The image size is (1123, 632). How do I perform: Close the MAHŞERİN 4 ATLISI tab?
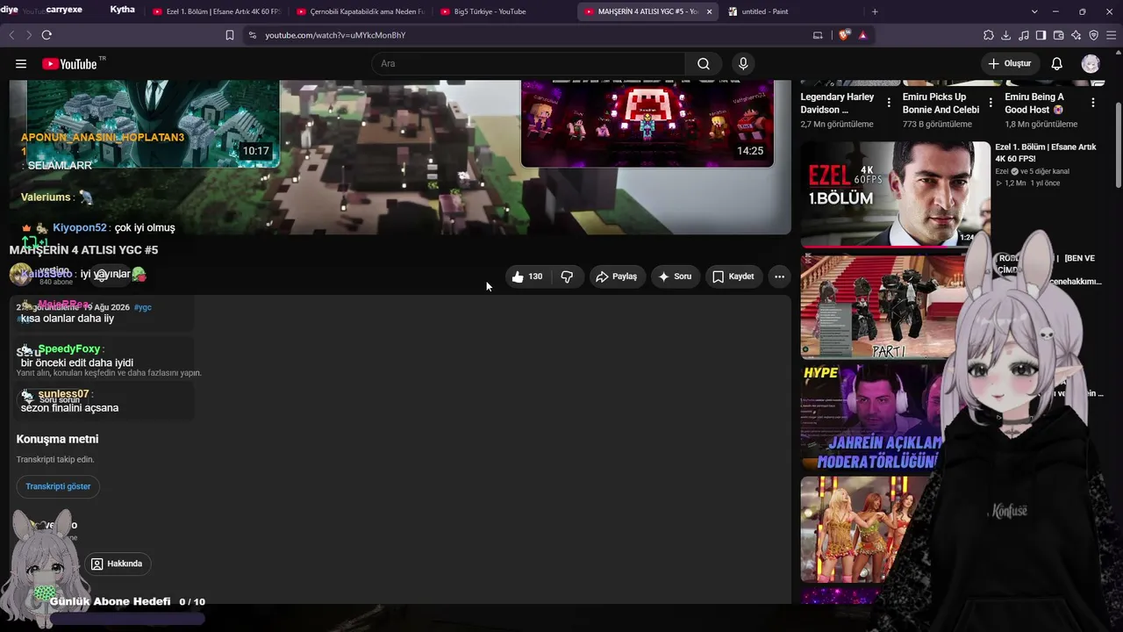coord(709,11)
